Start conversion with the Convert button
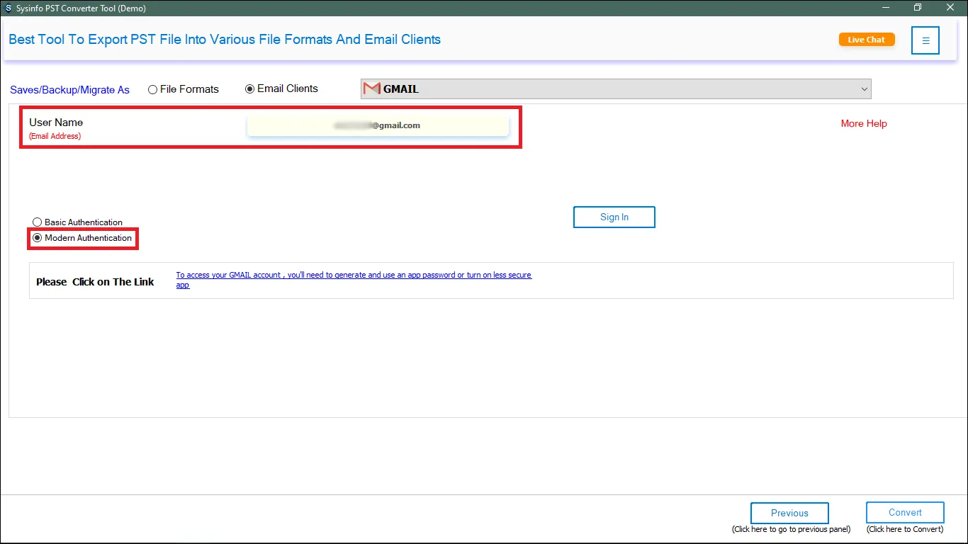 pos(905,512)
